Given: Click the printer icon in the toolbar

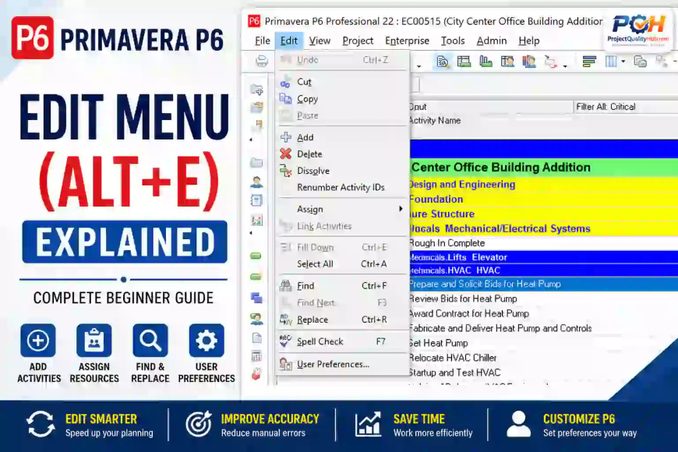Looking at the screenshot, I should (x=262, y=61).
